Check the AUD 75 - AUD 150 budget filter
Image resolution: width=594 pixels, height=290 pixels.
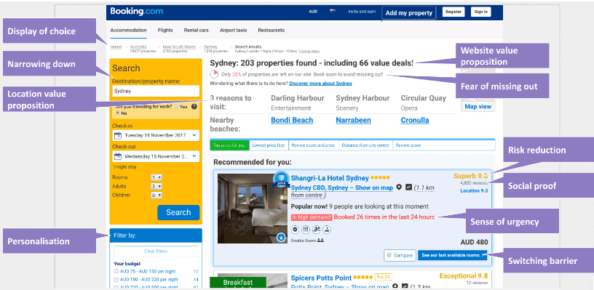click(116, 272)
